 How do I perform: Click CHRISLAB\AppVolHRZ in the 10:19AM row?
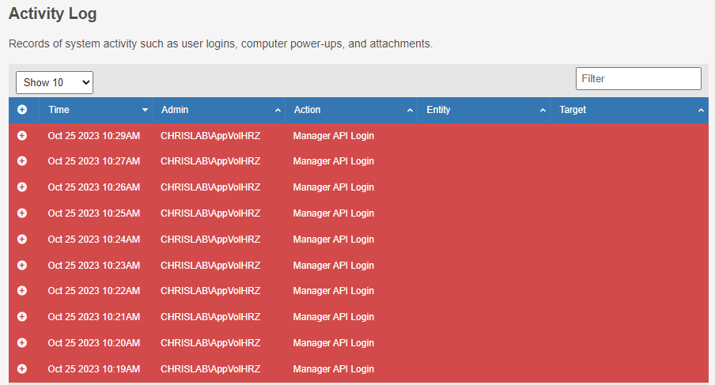pyautogui.click(x=210, y=369)
